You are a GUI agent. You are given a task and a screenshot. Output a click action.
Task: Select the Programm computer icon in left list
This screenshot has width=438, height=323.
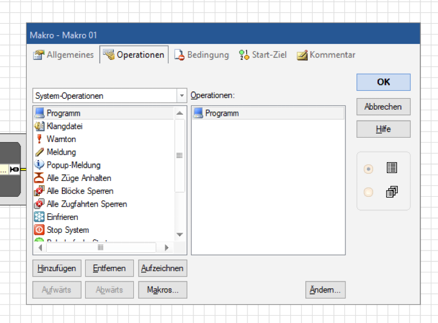(40, 113)
